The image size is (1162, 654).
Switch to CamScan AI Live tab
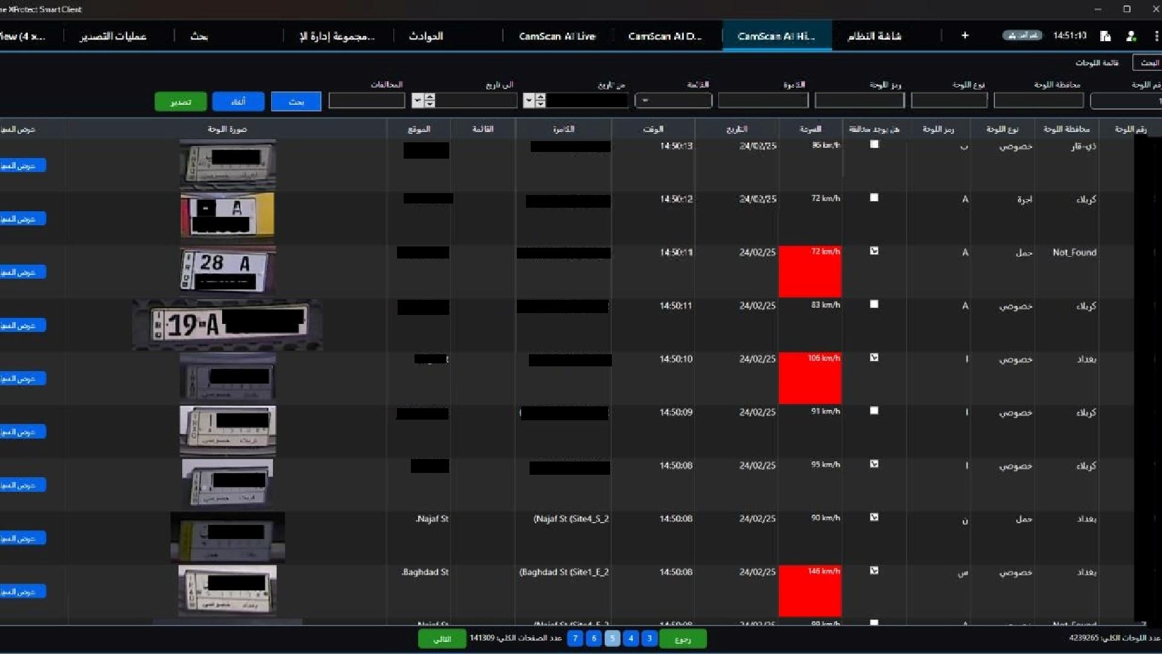click(557, 36)
